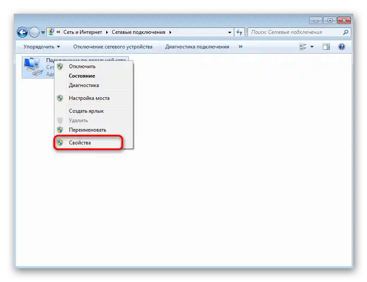Select the local network connection adapter icon
The width and height of the screenshot is (367, 282).
click(x=33, y=67)
